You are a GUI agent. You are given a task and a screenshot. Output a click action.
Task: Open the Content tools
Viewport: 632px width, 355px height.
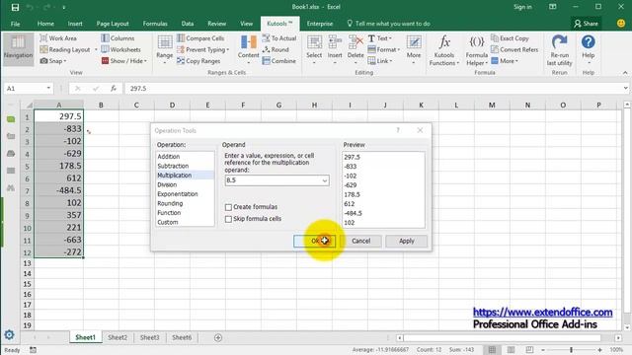[248, 49]
